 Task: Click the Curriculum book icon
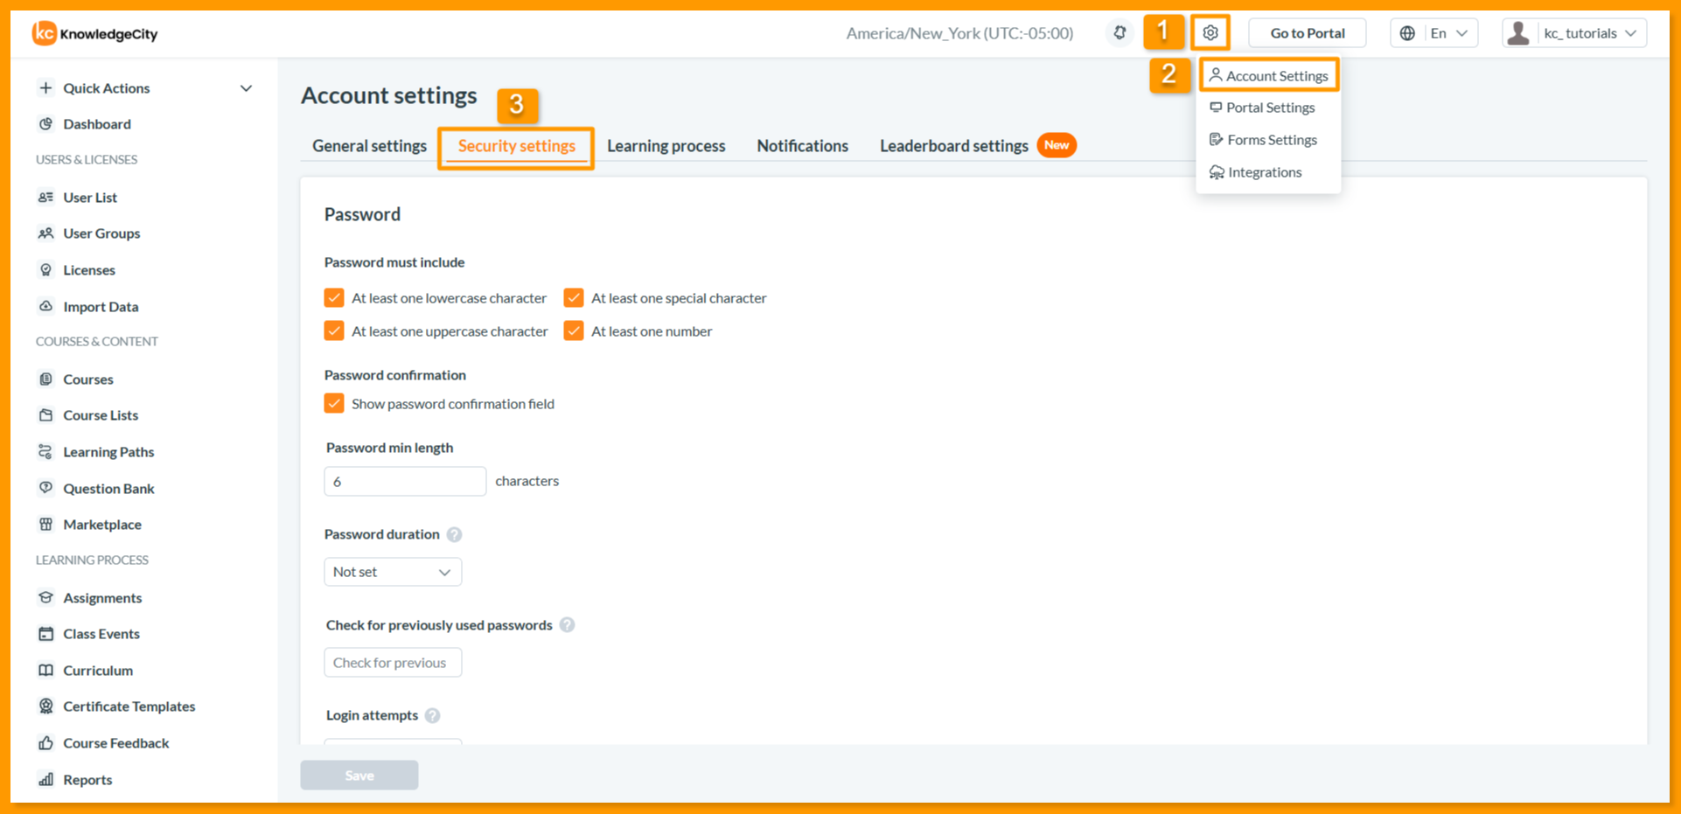[46, 671]
